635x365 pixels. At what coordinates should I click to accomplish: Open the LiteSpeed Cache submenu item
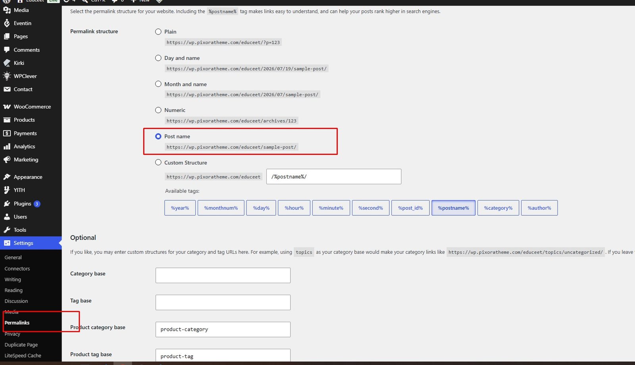point(23,356)
